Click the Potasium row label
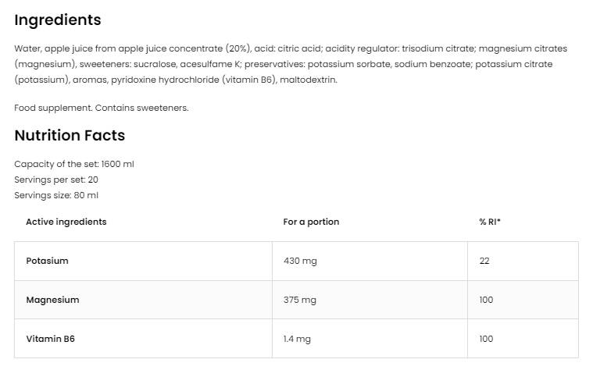 click(x=47, y=261)
